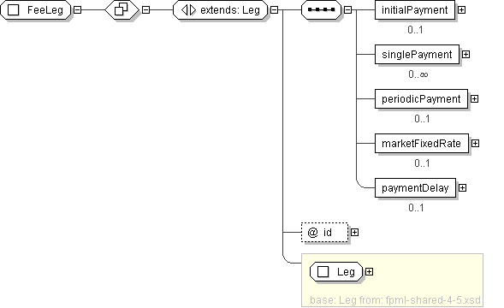Expand the periodicPayment element
504x308 pixels.
tap(474, 98)
